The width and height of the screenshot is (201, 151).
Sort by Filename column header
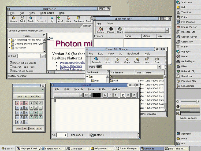coord(122,72)
